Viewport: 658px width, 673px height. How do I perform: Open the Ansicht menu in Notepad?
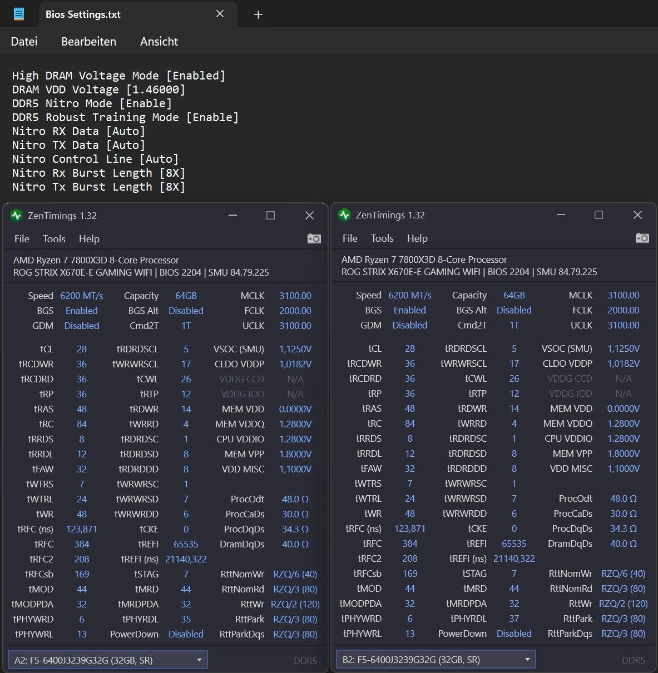(x=159, y=42)
